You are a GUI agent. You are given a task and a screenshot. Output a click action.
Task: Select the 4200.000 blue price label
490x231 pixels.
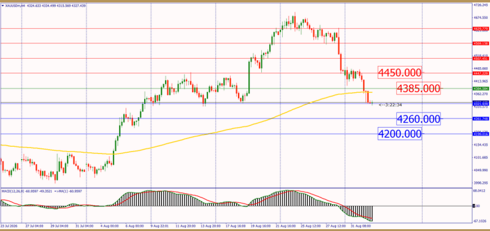pos(400,134)
